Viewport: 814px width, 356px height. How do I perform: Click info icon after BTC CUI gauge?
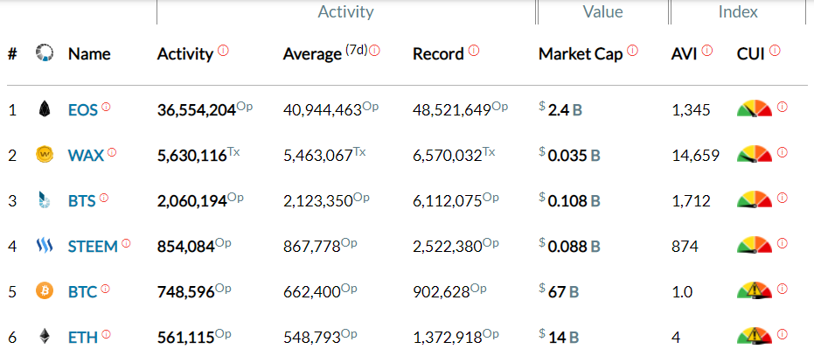(783, 289)
